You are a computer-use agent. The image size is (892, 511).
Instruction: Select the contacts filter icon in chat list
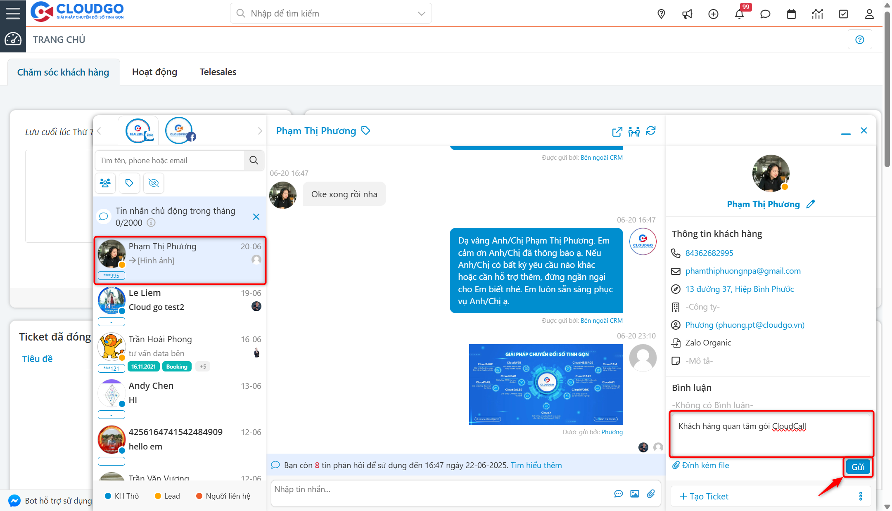point(105,183)
